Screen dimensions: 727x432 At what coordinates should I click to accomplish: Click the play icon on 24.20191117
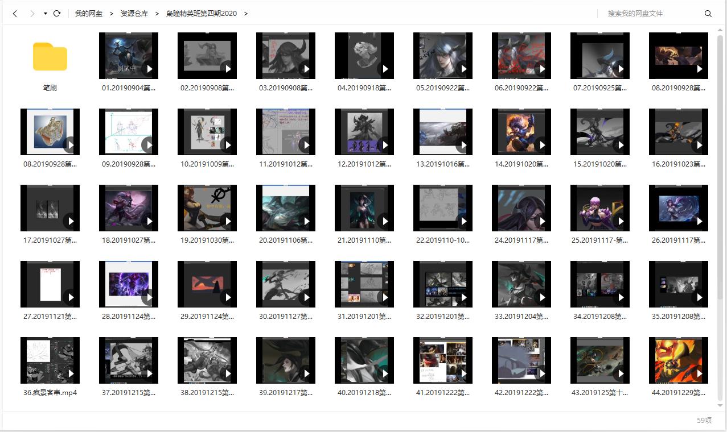click(542, 221)
